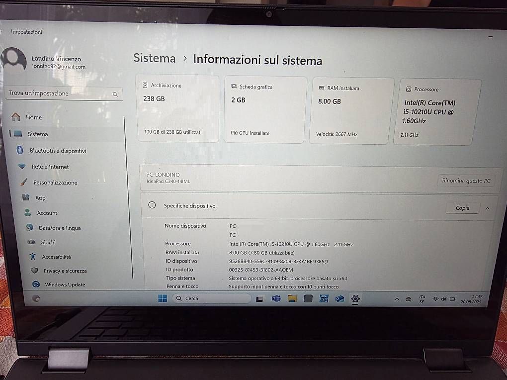Click the sidebar vertical scrollbar

click(x=128, y=197)
